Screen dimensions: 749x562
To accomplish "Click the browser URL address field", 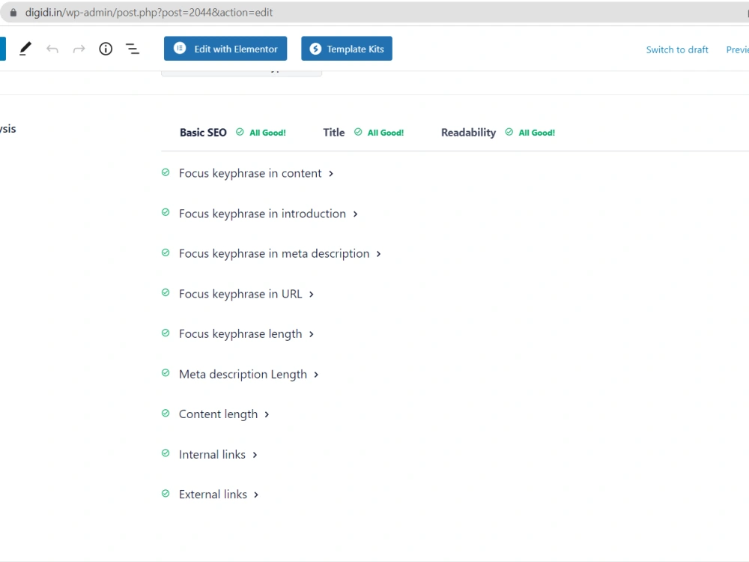I will 374,13.
